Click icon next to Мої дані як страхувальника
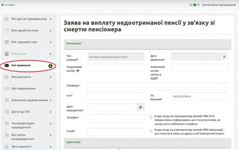 tap(6, 19)
